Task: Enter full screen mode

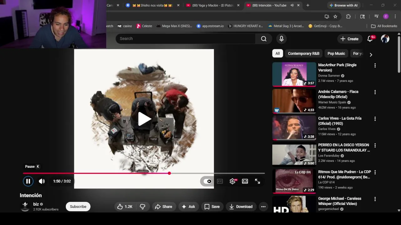Action: point(258,181)
